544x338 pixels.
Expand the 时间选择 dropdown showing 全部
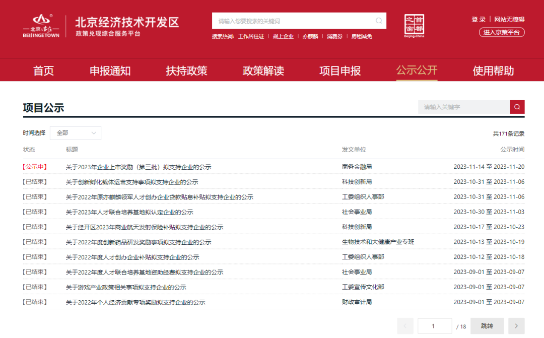coord(76,133)
